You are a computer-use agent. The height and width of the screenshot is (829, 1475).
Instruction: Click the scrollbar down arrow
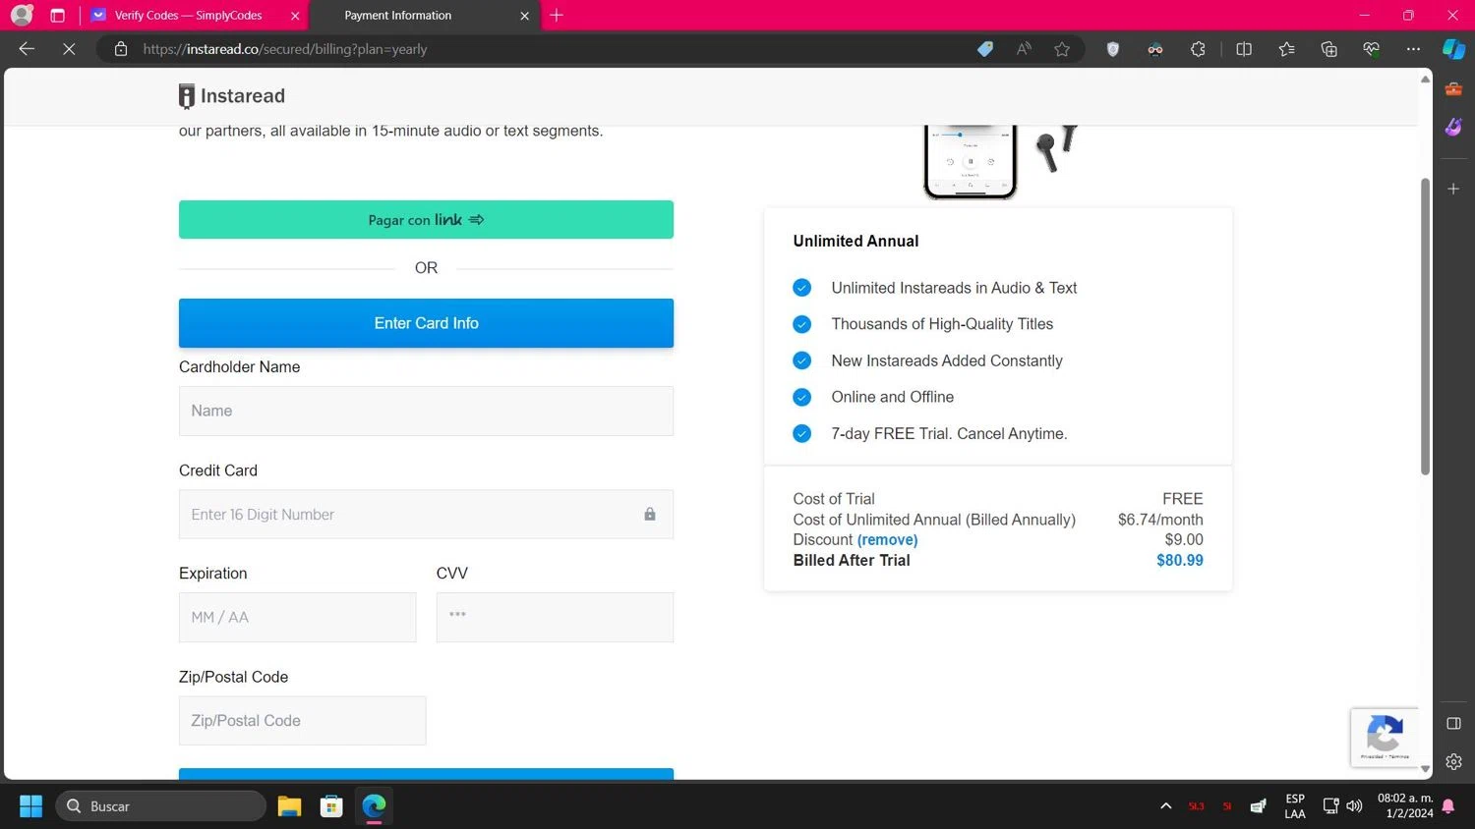tap(1425, 769)
